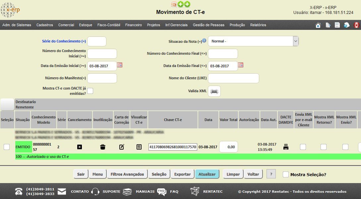This screenshot has width=361, height=199.
Task: Focus the Número do Manifesto field
Action: [102, 78]
